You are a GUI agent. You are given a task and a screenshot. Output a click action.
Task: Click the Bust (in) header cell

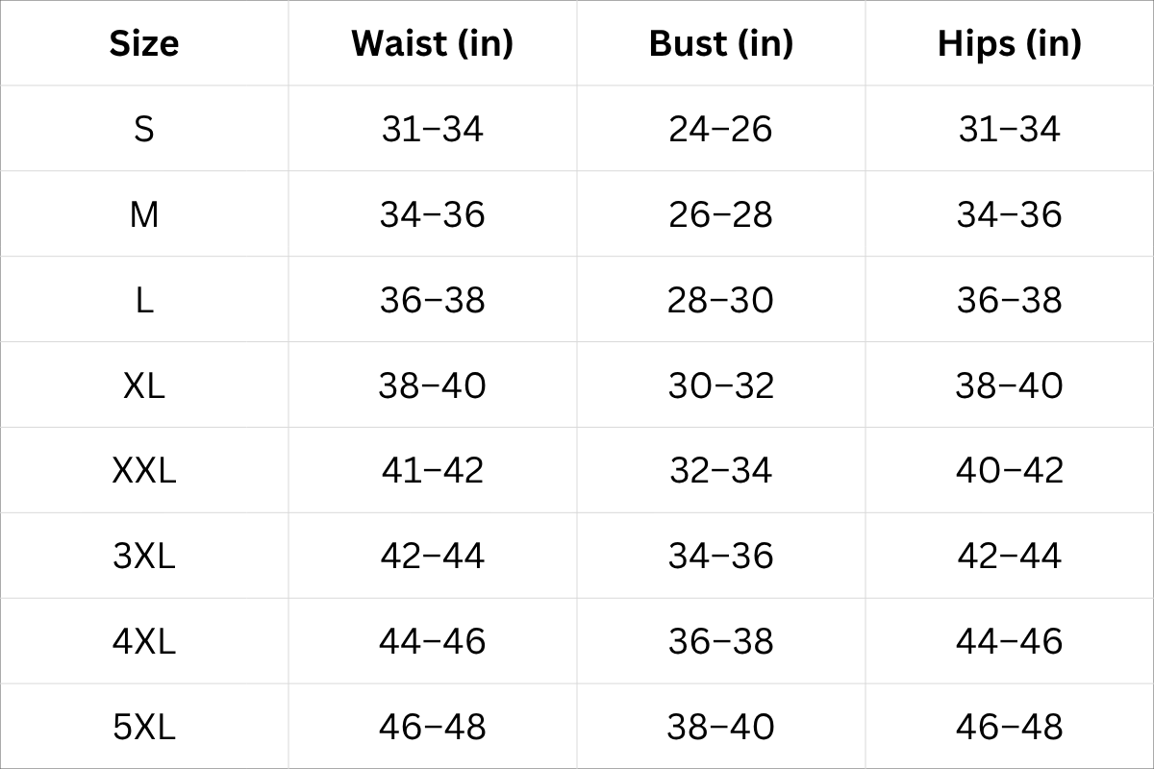tap(720, 43)
